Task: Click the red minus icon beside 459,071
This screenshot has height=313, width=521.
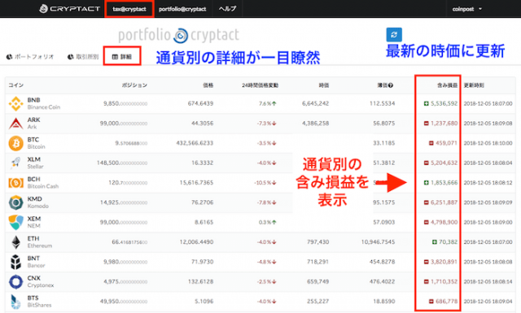Action: 431,143
